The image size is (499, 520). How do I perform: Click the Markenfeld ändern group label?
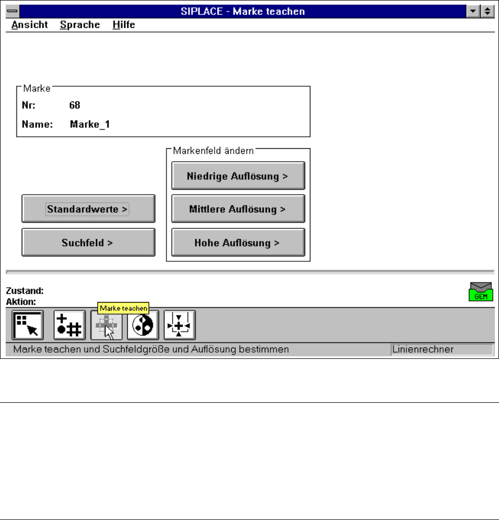[x=213, y=151]
